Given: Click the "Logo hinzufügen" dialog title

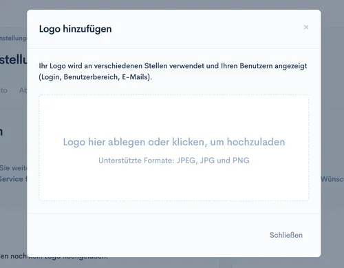Looking at the screenshot, I should [x=76, y=29].
